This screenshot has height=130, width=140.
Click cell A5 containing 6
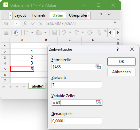[x=22, y=69]
